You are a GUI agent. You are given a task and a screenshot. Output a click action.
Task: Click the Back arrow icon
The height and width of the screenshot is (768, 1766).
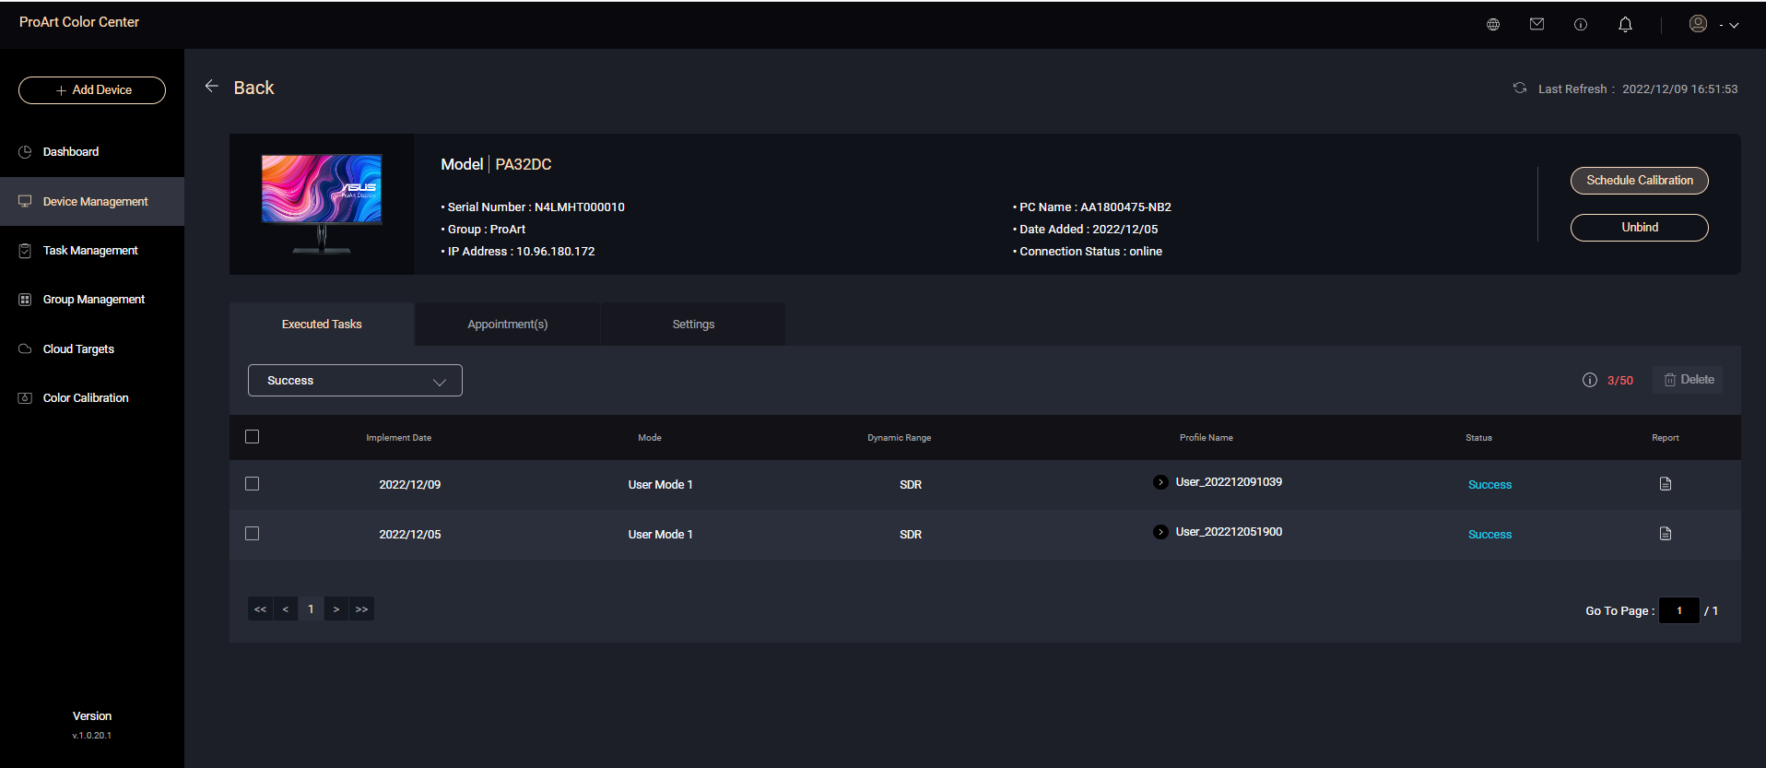point(212,86)
